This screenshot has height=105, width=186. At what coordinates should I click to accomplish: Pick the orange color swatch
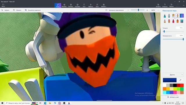(164, 89)
